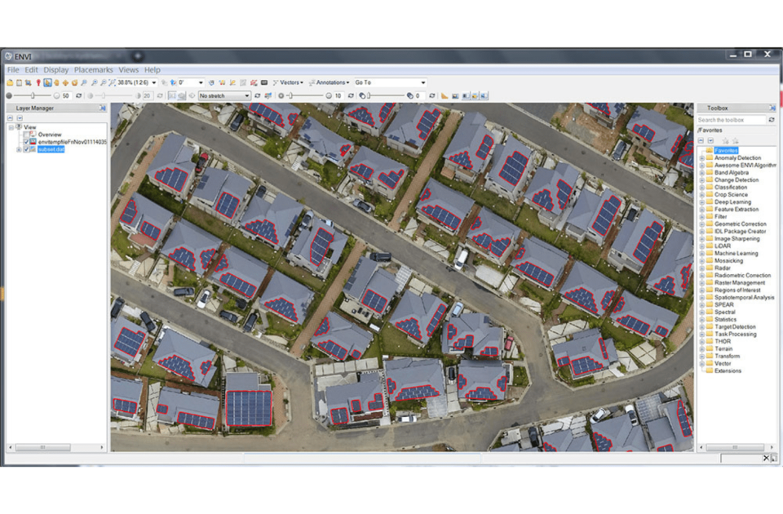Open the No stretch dropdown
Image resolution: width=783 pixels, height=514 pixels.
click(246, 95)
